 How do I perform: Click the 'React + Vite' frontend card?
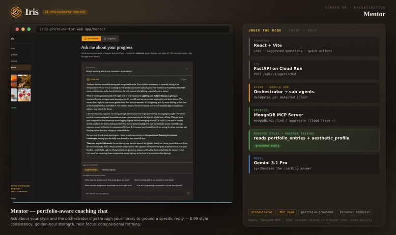click(x=314, y=47)
